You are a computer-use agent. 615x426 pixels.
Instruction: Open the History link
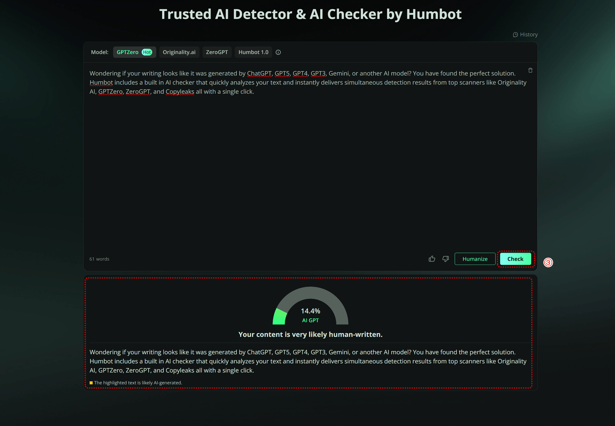525,35
